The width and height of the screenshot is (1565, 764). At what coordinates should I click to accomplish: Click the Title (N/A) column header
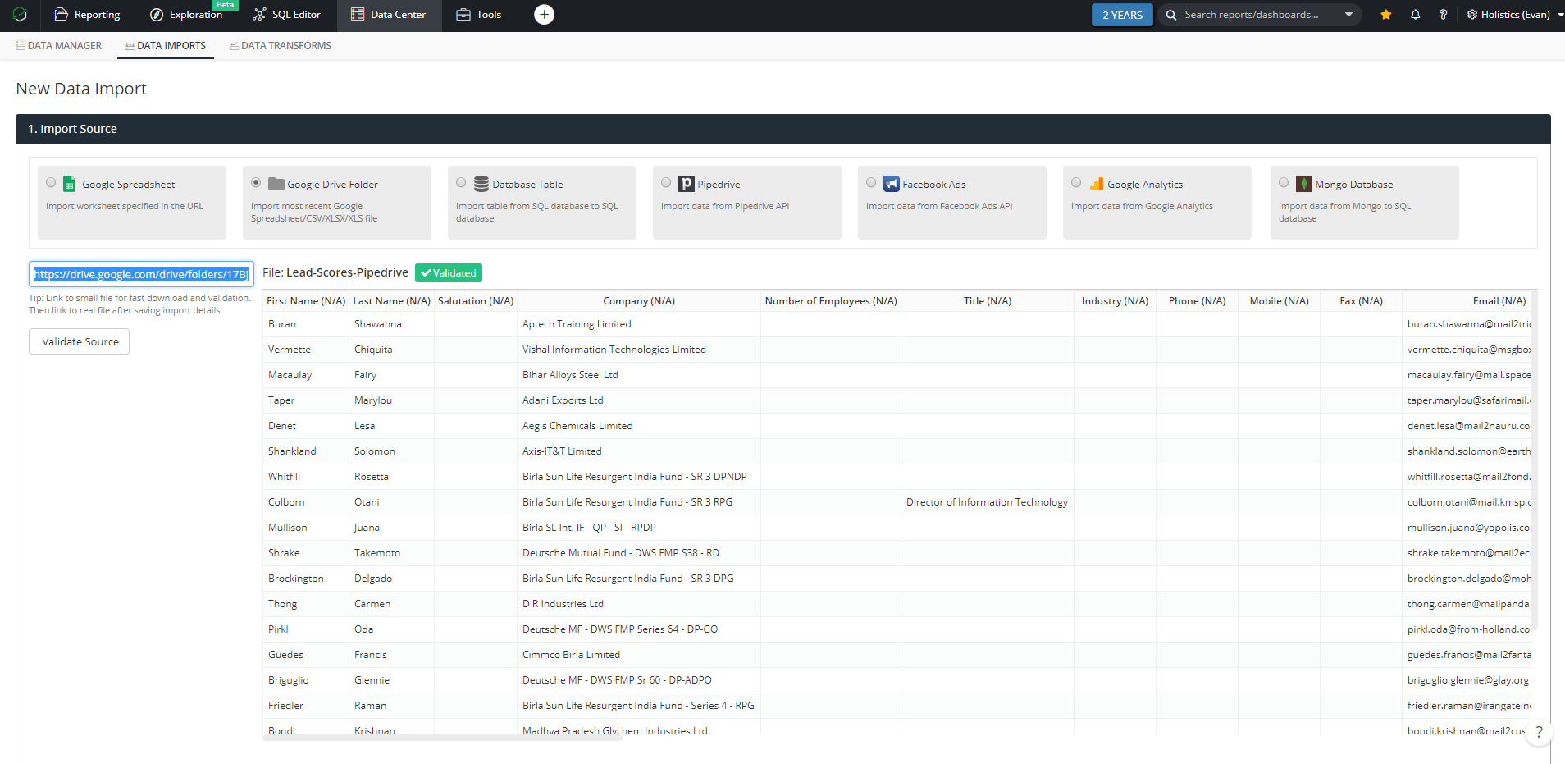(x=988, y=301)
